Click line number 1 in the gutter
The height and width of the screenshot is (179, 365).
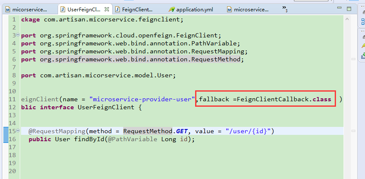pyautogui.click(x=14, y=19)
